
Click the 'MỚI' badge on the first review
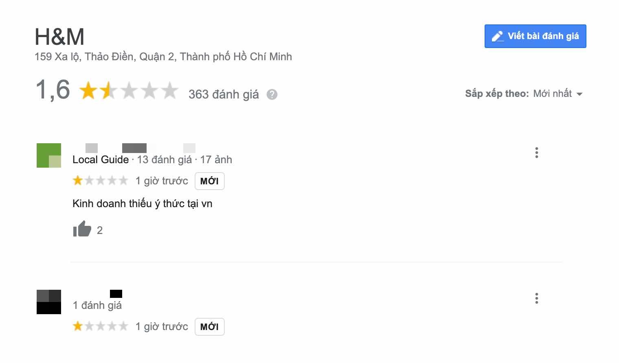(209, 181)
